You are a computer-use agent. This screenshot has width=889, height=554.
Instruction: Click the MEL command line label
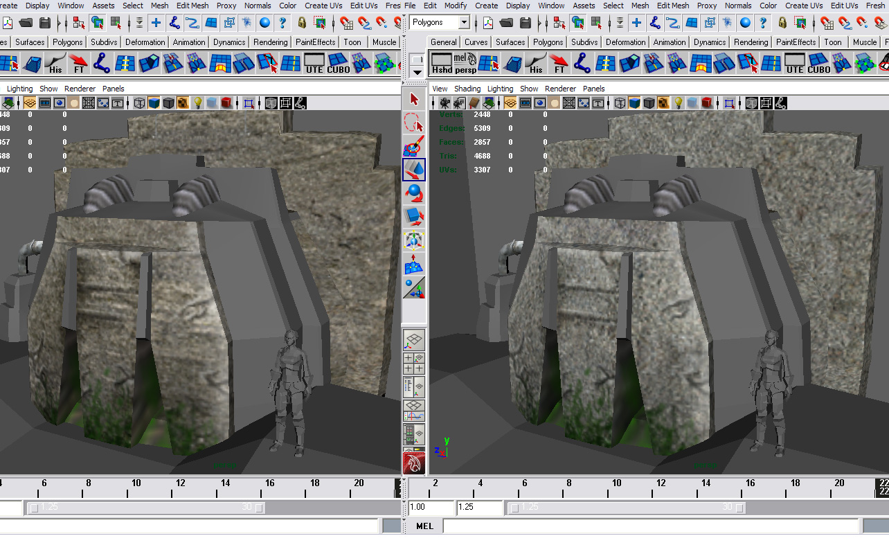coord(424,526)
